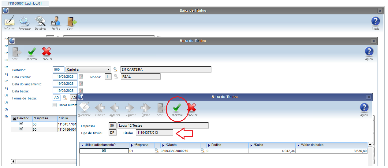Click Data crédito date field
388x168 pixels.
tap(65, 77)
